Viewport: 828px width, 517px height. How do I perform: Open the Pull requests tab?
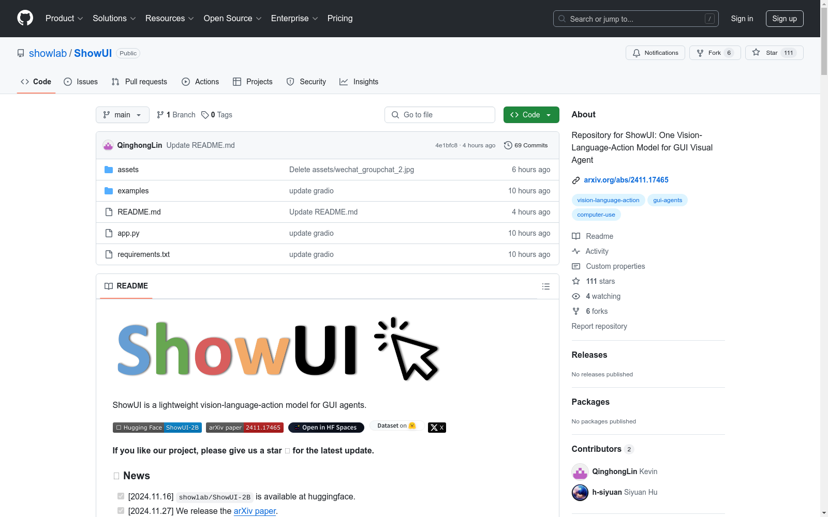coord(139,82)
